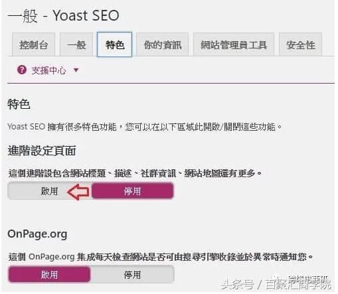This screenshot has height=294, width=338.
Task: Click the Yoast SEO features description text
Action: [x=145, y=127]
